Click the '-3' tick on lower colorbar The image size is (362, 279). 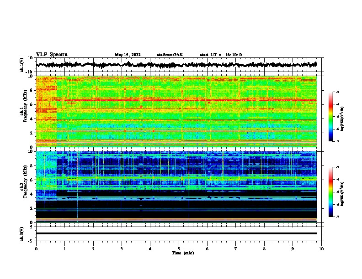click(x=337, y=167)
